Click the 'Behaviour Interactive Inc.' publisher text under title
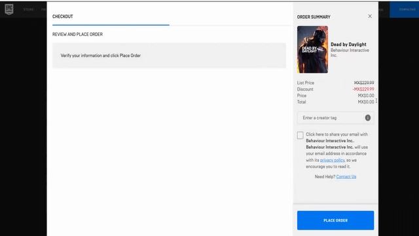This screenshot has height=236, width=419. (350, 52)
